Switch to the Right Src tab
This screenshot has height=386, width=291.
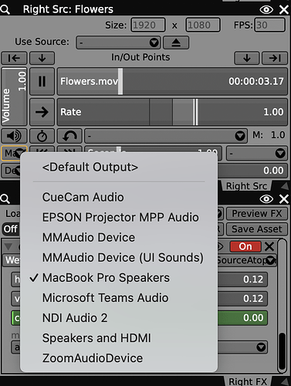pyautogui.click(x=246, y=186)
